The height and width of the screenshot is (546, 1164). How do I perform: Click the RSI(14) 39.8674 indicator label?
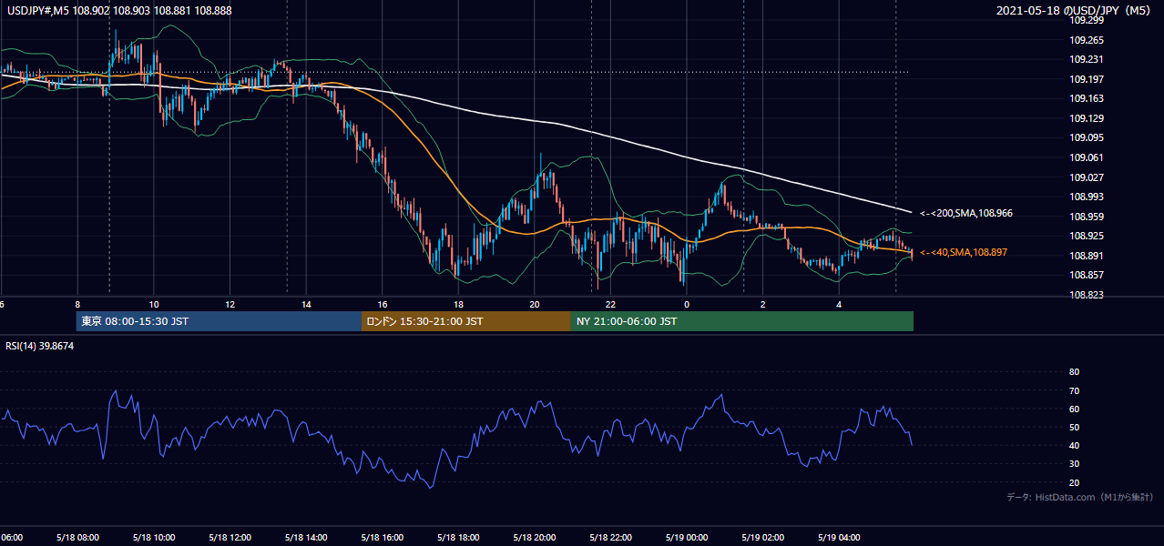click(x=40, y=345)
